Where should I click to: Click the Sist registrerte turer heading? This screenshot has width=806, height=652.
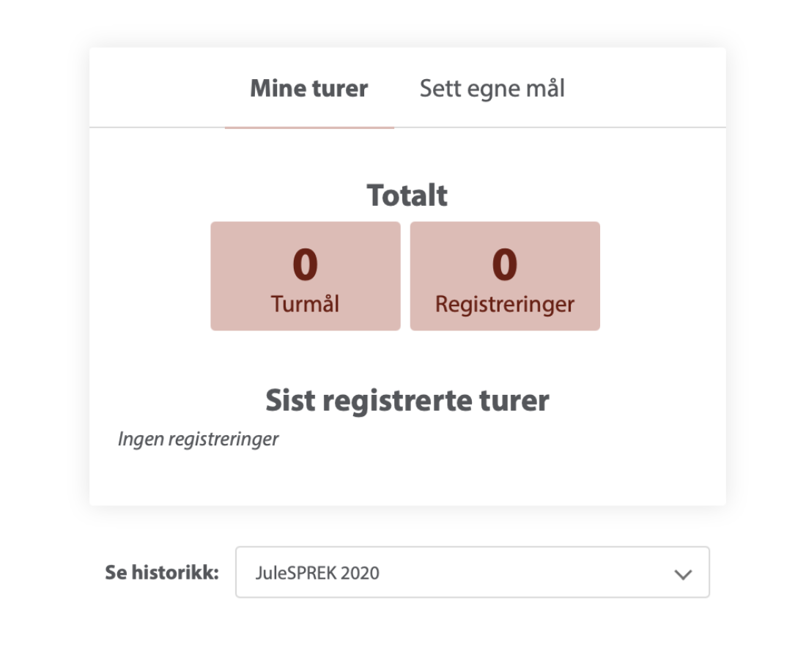pyautogui.click(x=407, y=400)
